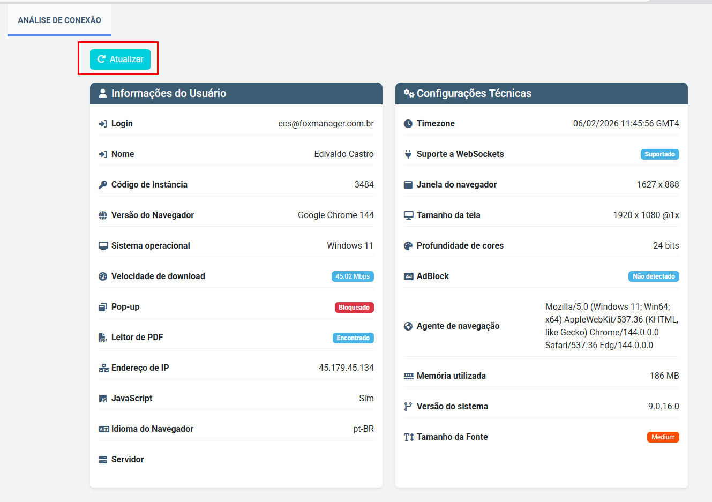
Task: Click the user icon beside Informações do Usuário
Action: coord(103,93)
